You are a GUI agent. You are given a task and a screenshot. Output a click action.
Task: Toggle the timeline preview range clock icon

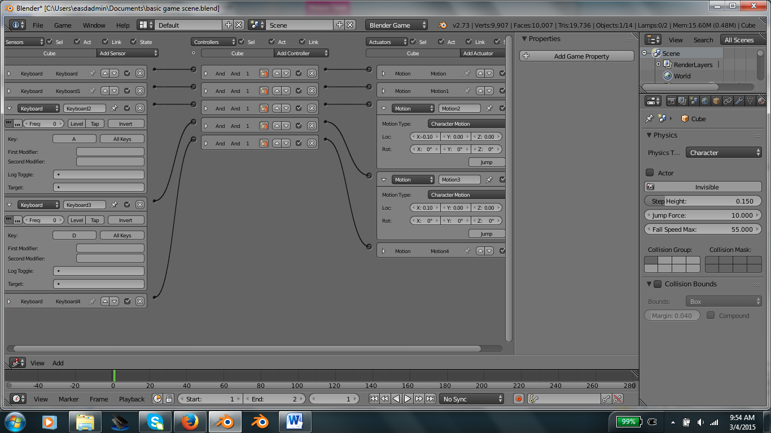click(157, 399)
